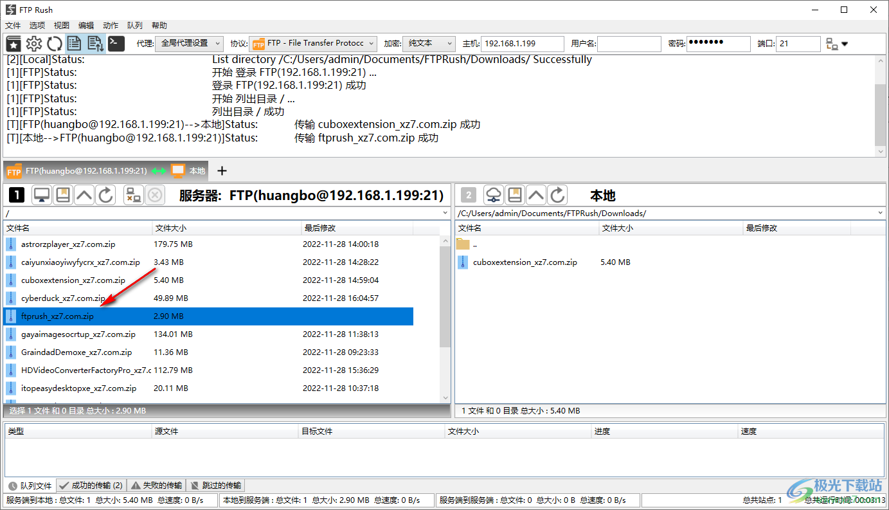Screen dimensions: 889x510
Task: Sort server files by 文件大小 column header
Action: (x=227, y=228)
